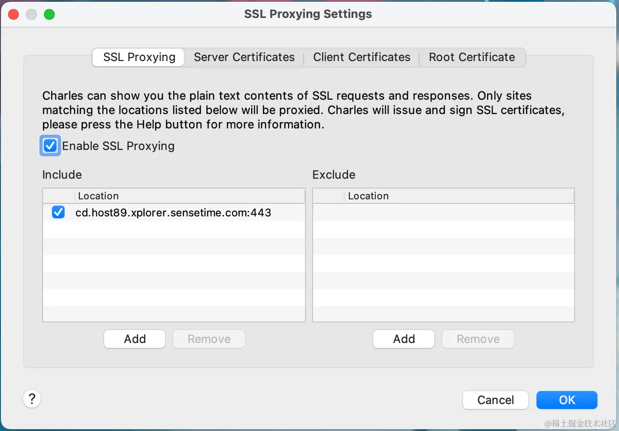Cancel the SSL Proxying Settings dialog

pyautogui.click(x=496, y=400)
